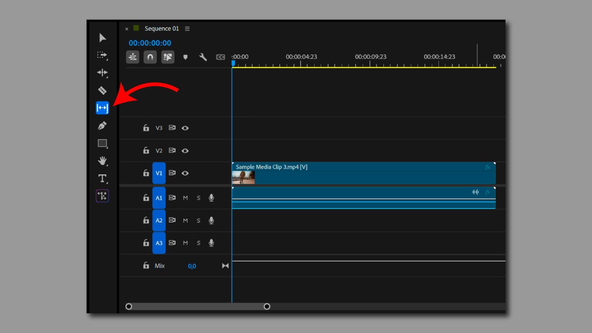Pick the Razor tool
This screenshot has height=333, width=592.
(102, 91)
